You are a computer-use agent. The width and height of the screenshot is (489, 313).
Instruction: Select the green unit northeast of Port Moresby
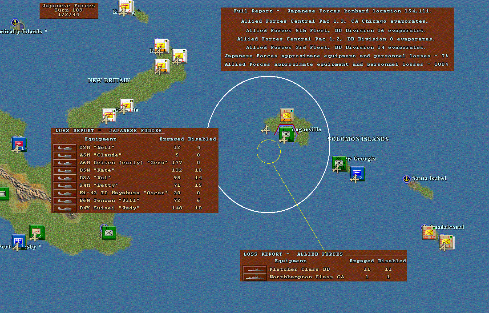click(x=37, y=232)
